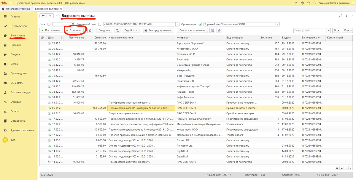Add Банковские выписки to favorites star
This screenshot has width=356, height=180.
(x=58, y=16)
